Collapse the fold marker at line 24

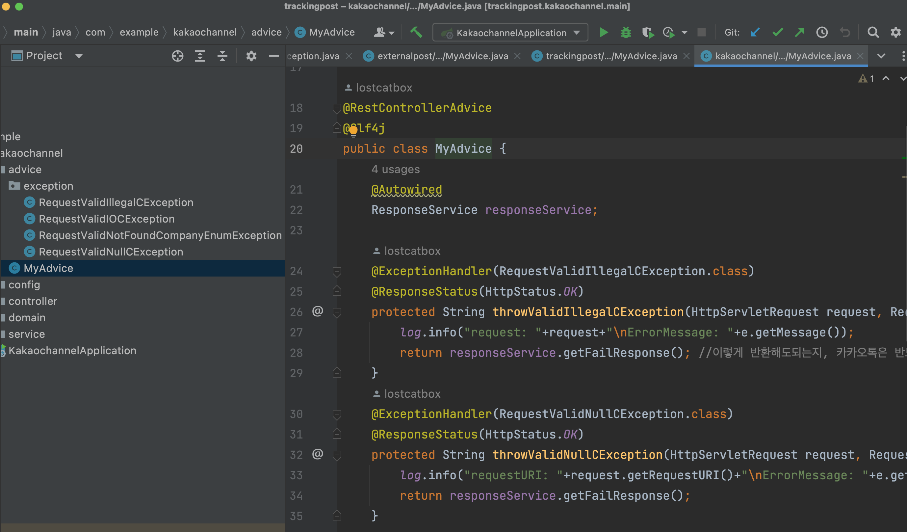(x=337, y=271)
